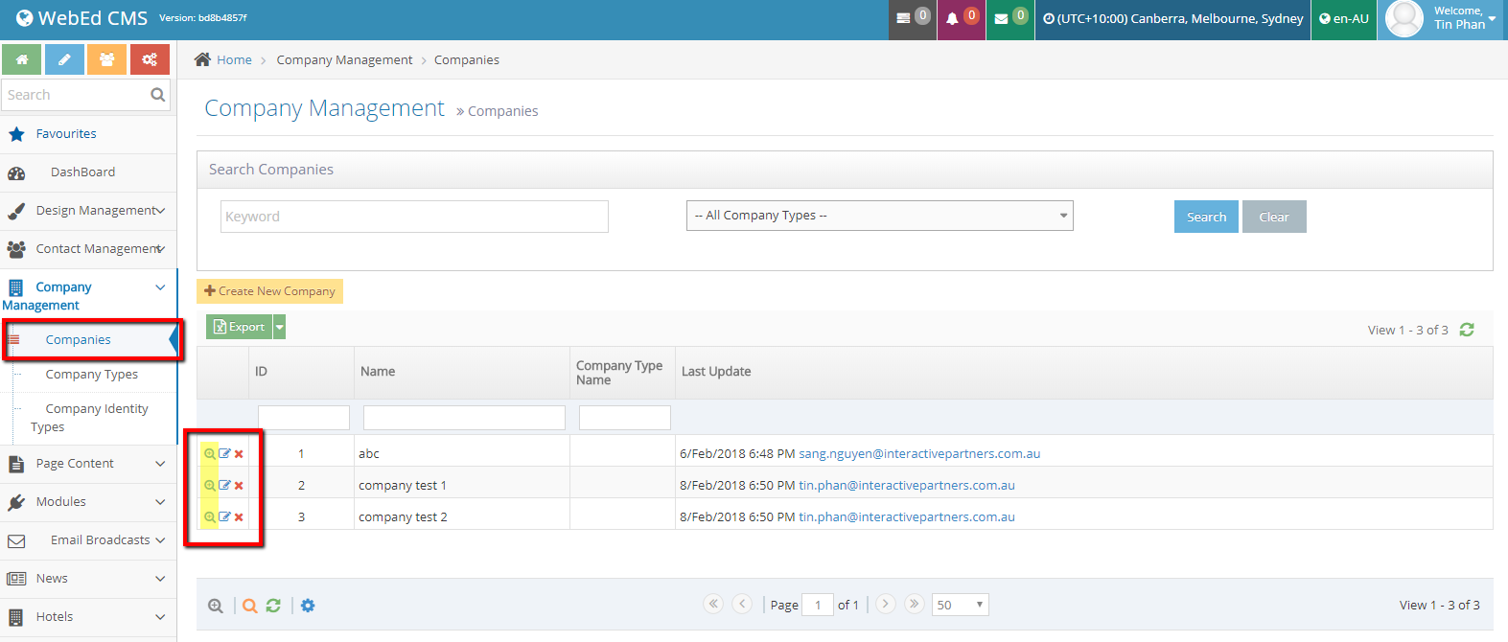Click the Keyword input field
The width and height of the screenshot is (1508, 642).
pos(414,217)
